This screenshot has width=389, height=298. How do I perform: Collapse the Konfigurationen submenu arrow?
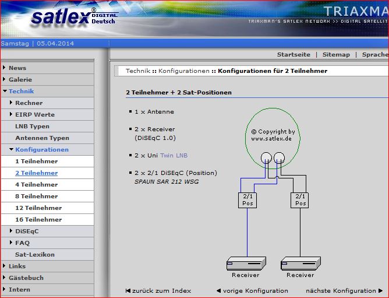(x=12, y=149)
